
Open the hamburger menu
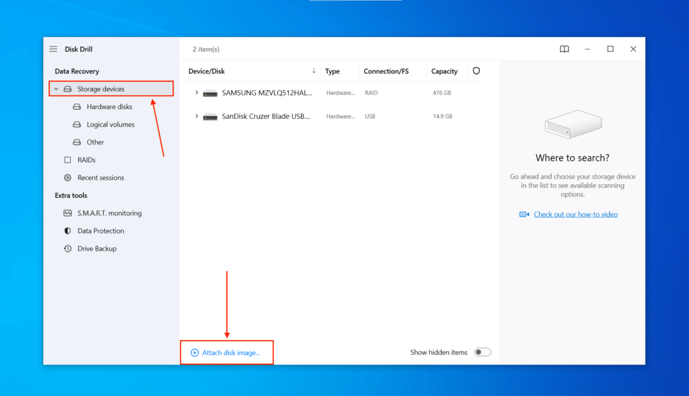(53, 48)
